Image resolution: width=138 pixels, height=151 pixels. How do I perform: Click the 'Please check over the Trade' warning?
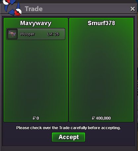point(69,128)
